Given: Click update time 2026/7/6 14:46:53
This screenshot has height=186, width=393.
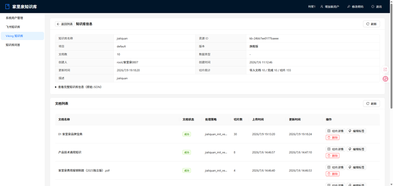Looking at the screenshot, I should pos(301,170).
